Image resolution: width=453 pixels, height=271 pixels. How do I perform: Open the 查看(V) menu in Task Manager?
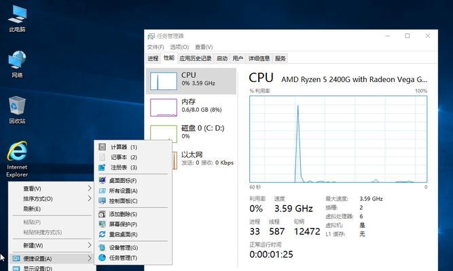pyautogui.click(x=204, y=47)
